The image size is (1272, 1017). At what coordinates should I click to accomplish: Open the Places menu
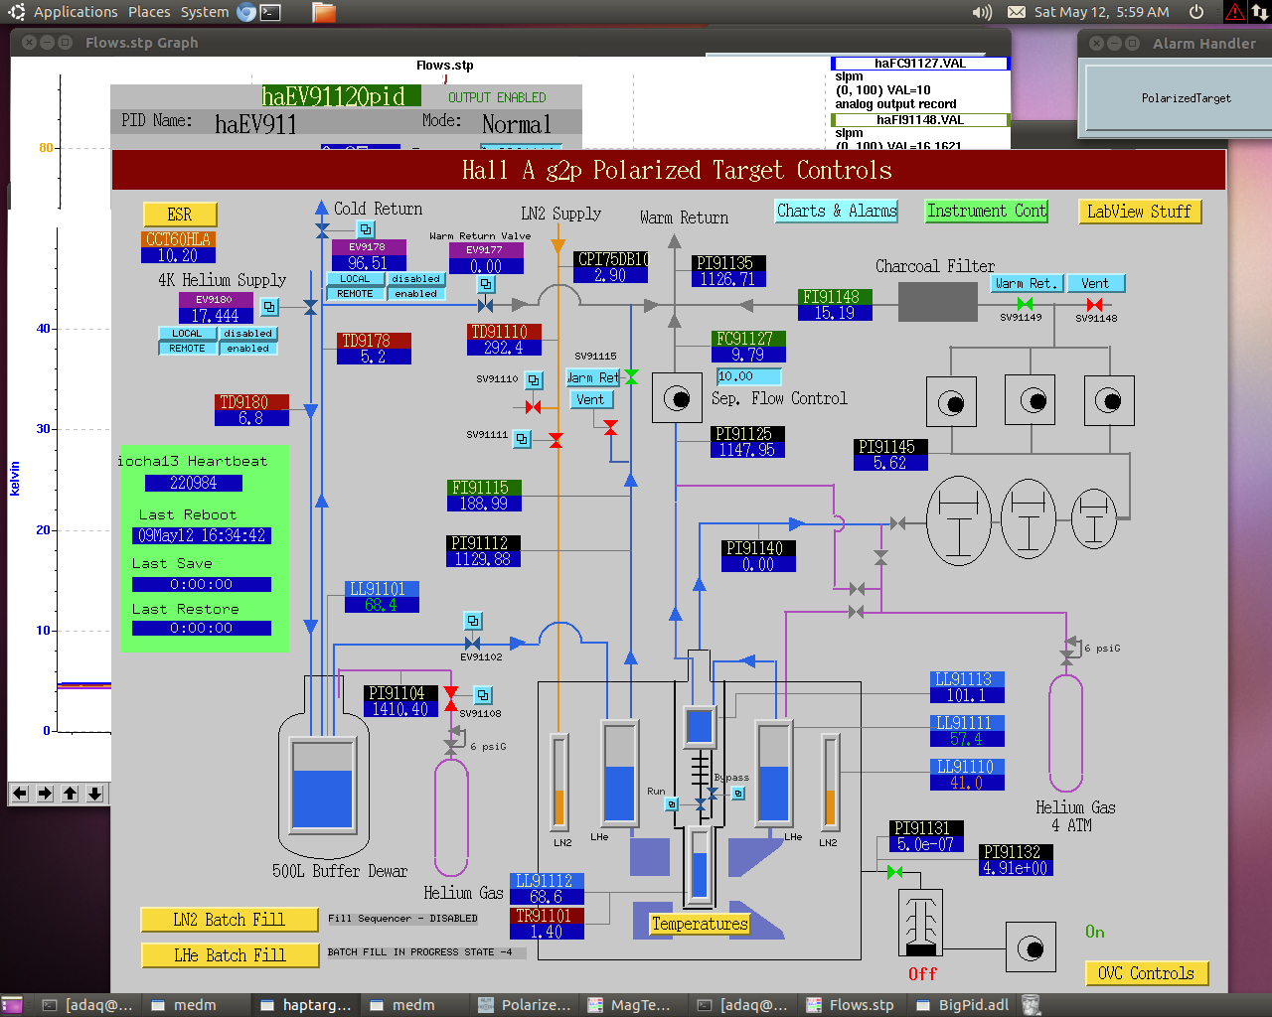149,12
